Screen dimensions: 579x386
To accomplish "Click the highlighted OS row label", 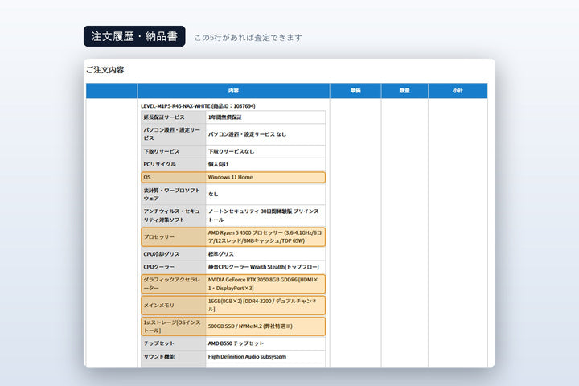I will 147,177.
